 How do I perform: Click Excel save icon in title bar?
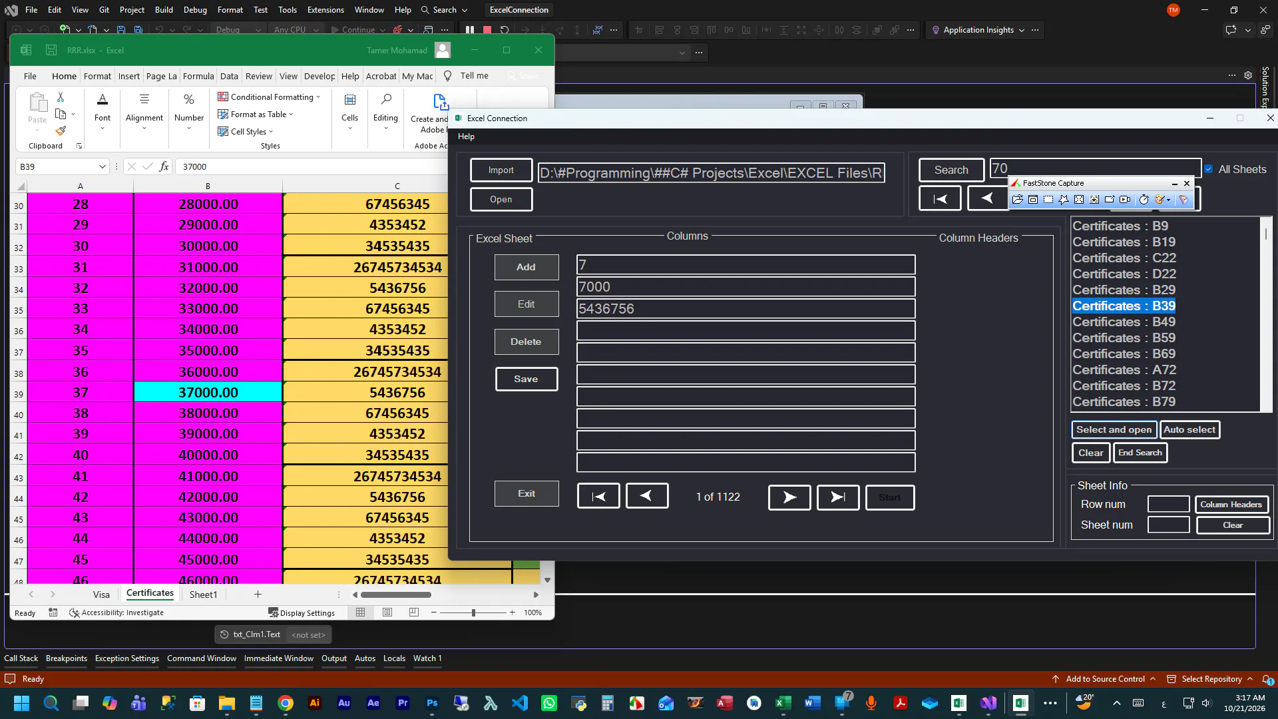[x=51, y=50]
